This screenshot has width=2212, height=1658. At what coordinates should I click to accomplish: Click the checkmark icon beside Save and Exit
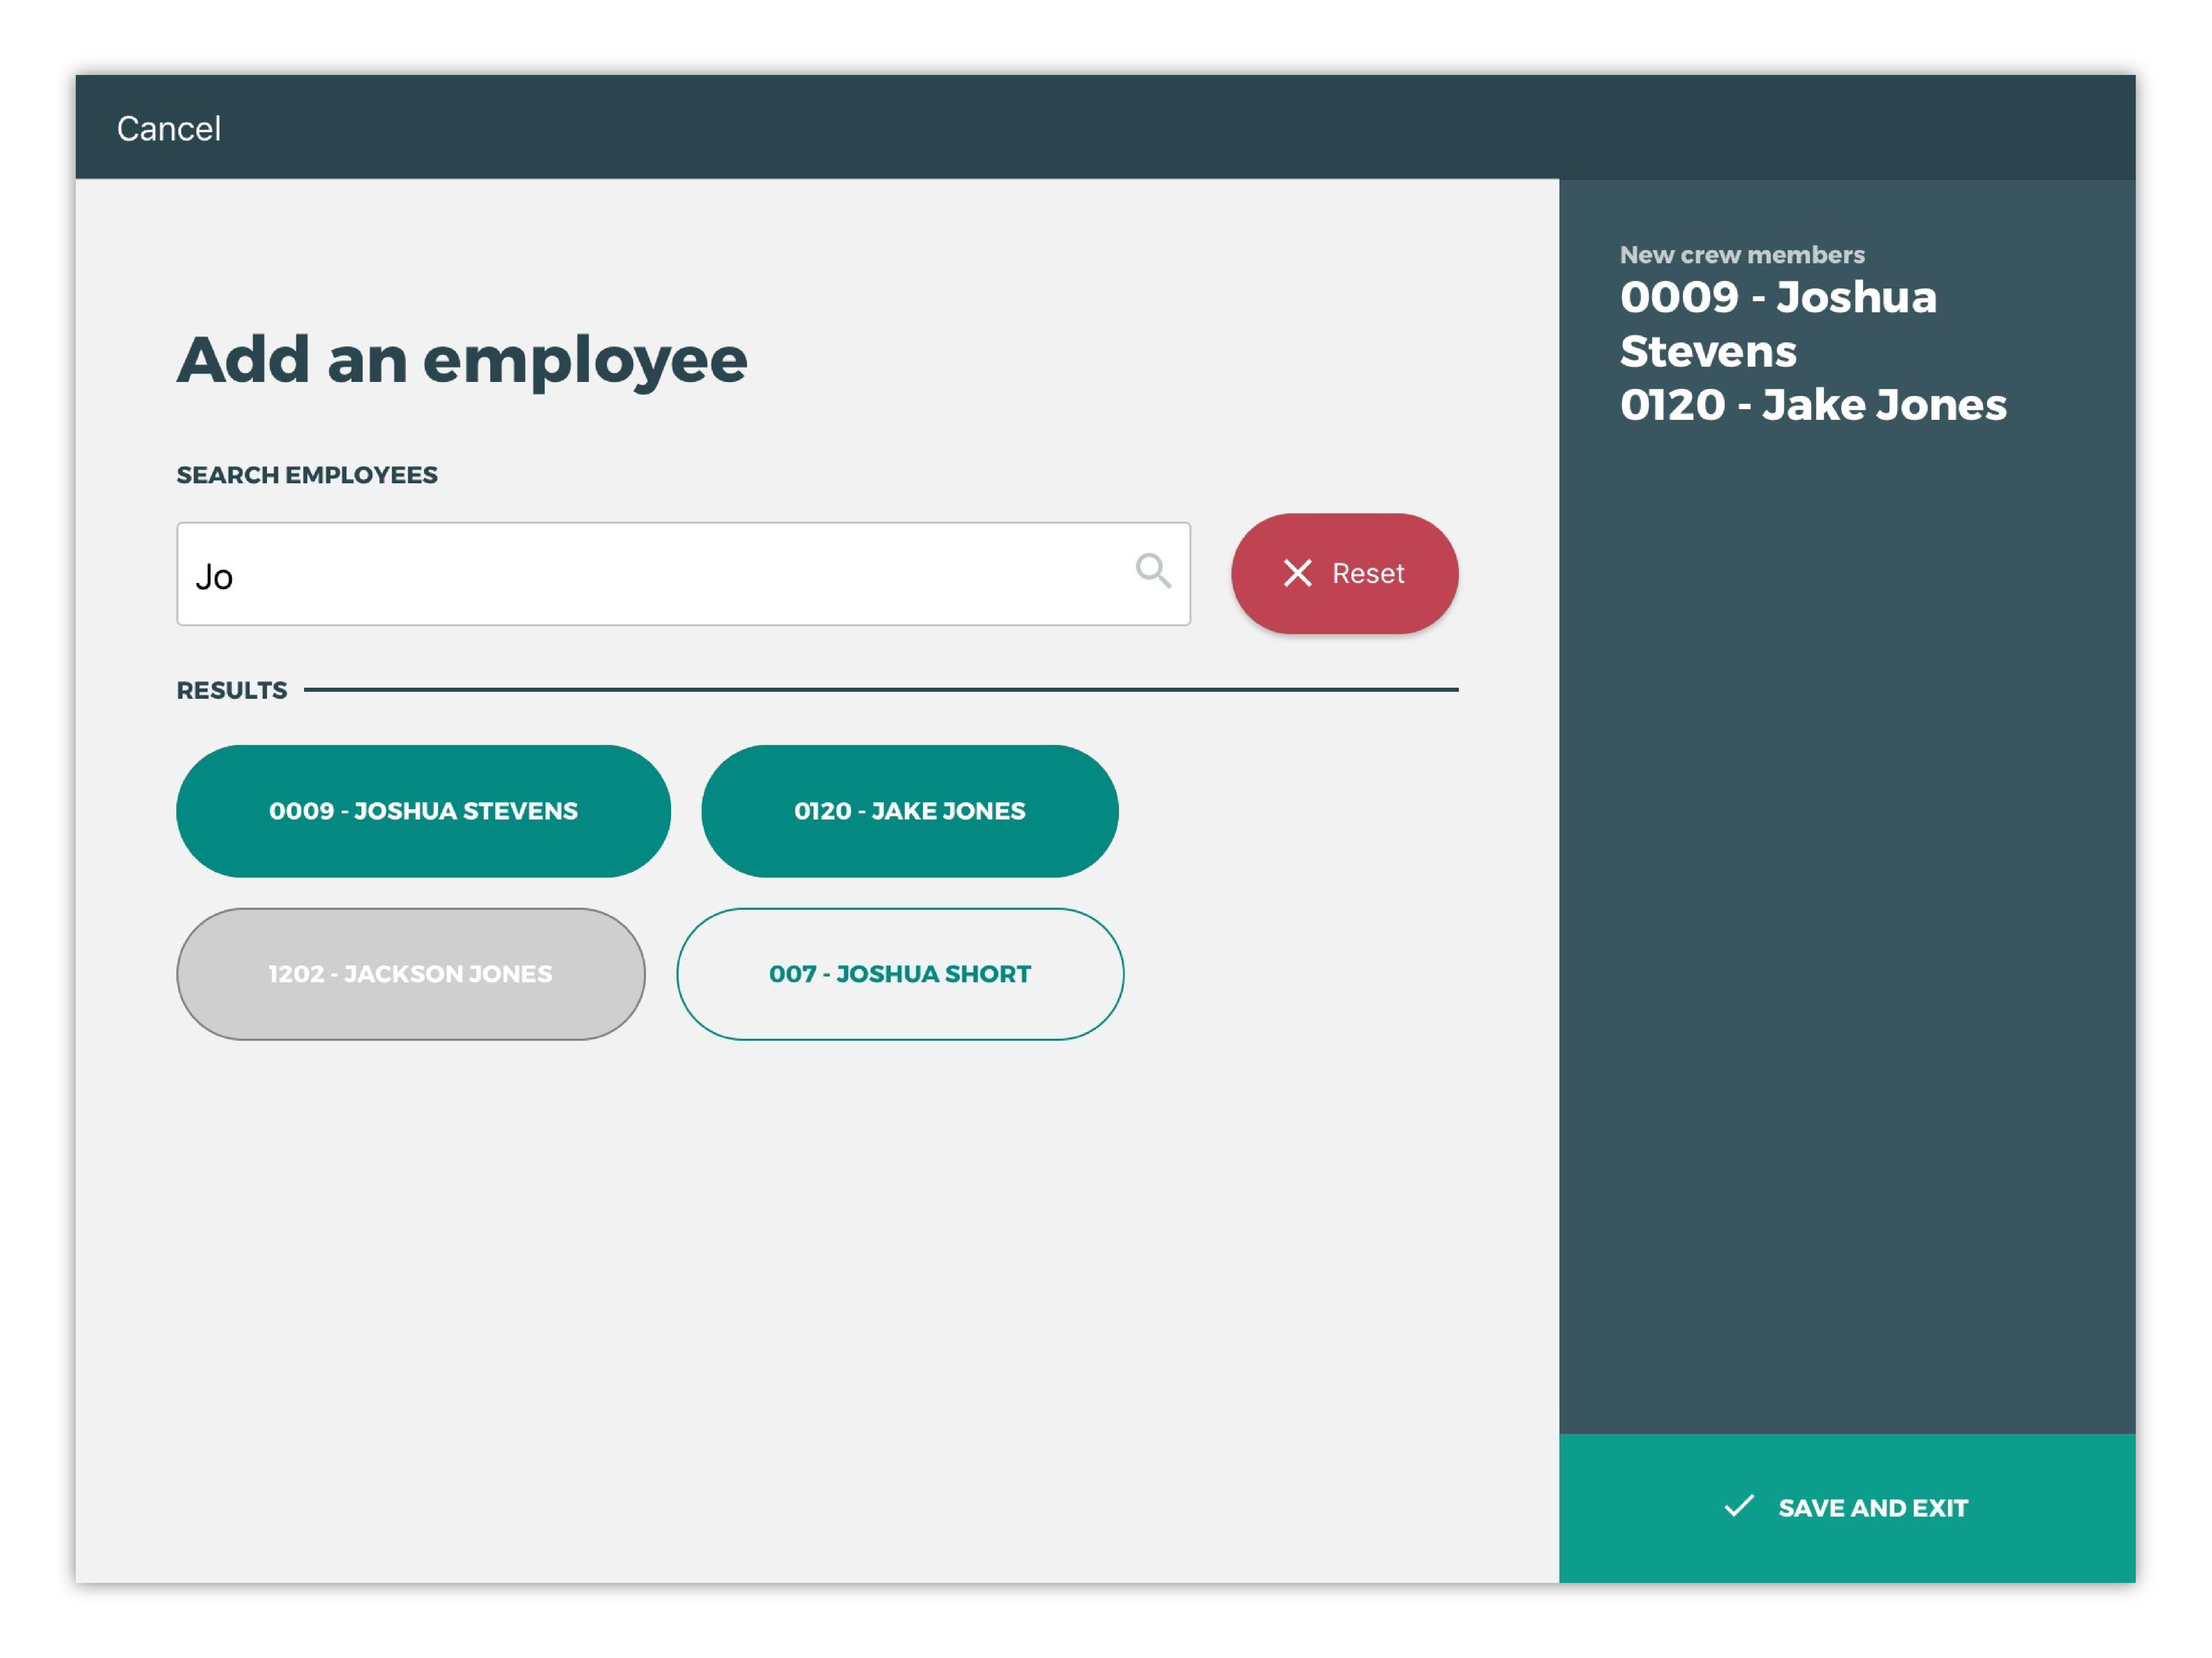coord(1739,1506)
